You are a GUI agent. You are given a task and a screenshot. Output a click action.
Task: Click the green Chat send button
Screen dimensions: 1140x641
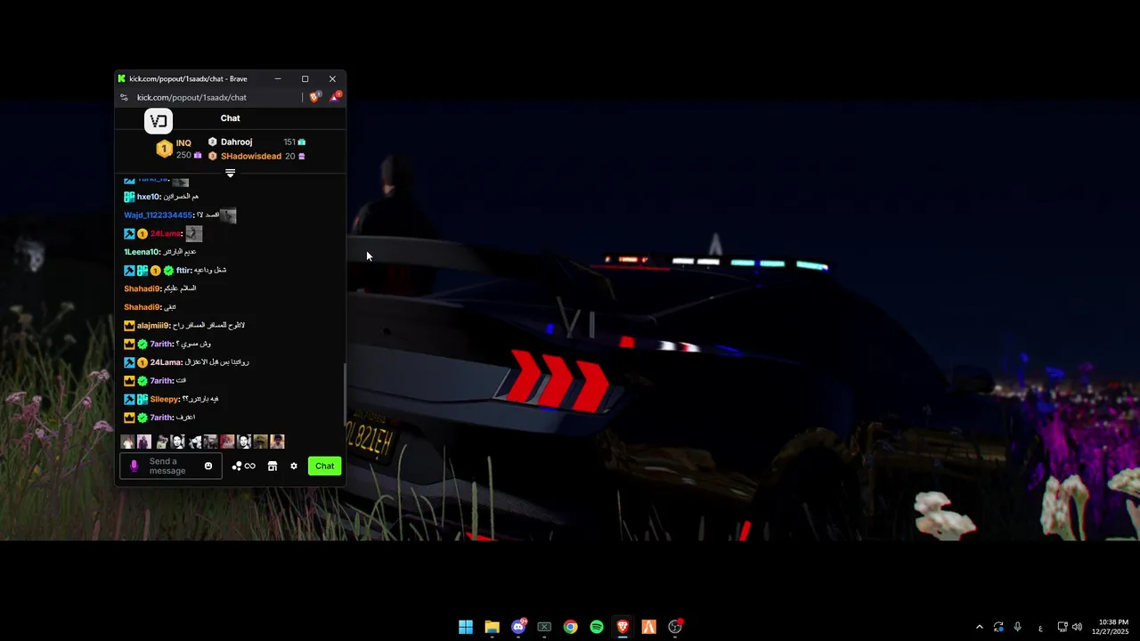[325, 466]
